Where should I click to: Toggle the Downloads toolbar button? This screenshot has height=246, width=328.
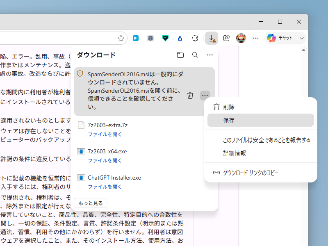click(x=212, y=38)
